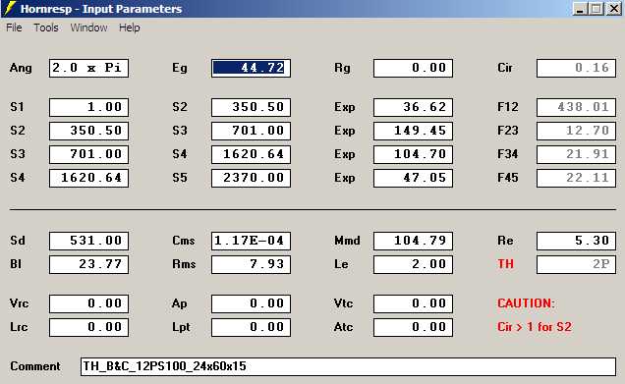Click the F34 box showing 21.91

tap(577, 154)
